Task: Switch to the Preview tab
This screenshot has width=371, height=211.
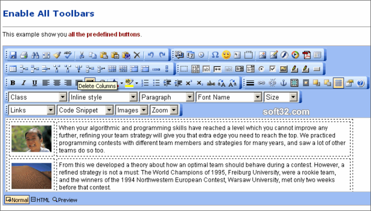Action: pos(65,200)
